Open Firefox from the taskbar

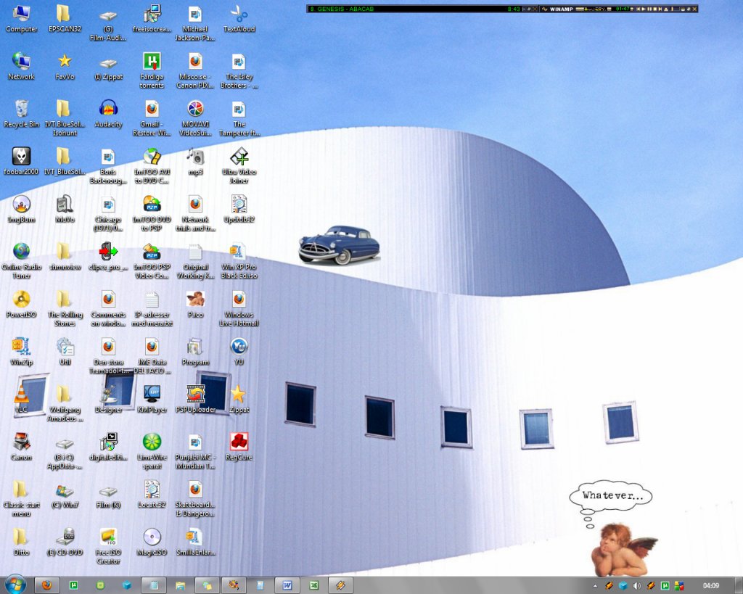47,585
